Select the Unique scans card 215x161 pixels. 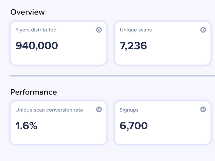(x=163, y=43)
